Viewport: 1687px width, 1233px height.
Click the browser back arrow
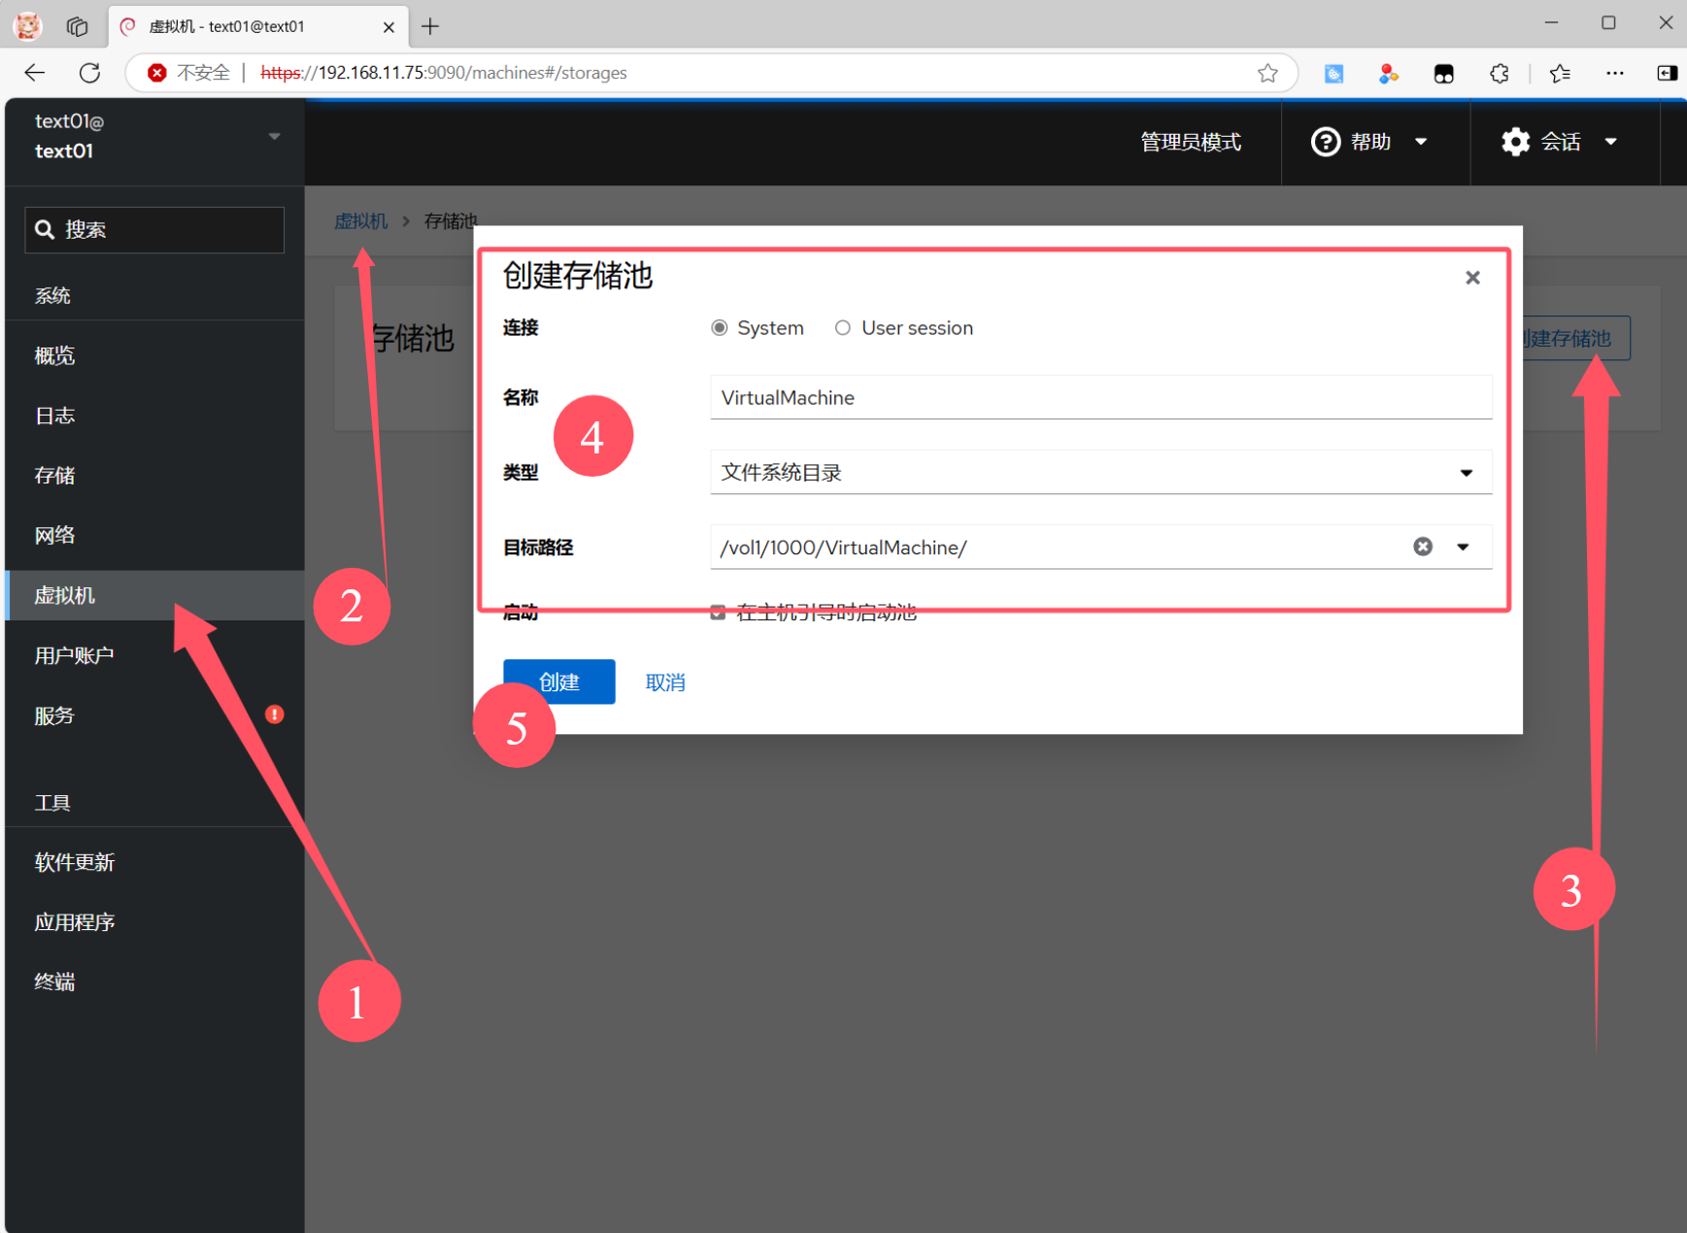pos(35,73)
